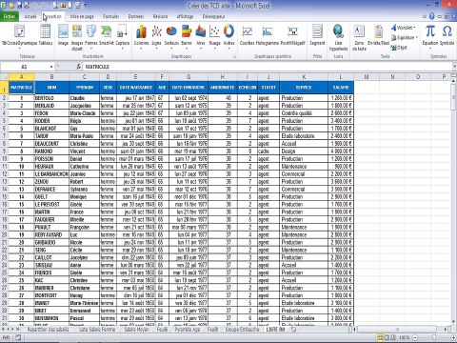The image size is (457, 343).
Task: Switch to Page Layout view button
Action: coord(387,337)
